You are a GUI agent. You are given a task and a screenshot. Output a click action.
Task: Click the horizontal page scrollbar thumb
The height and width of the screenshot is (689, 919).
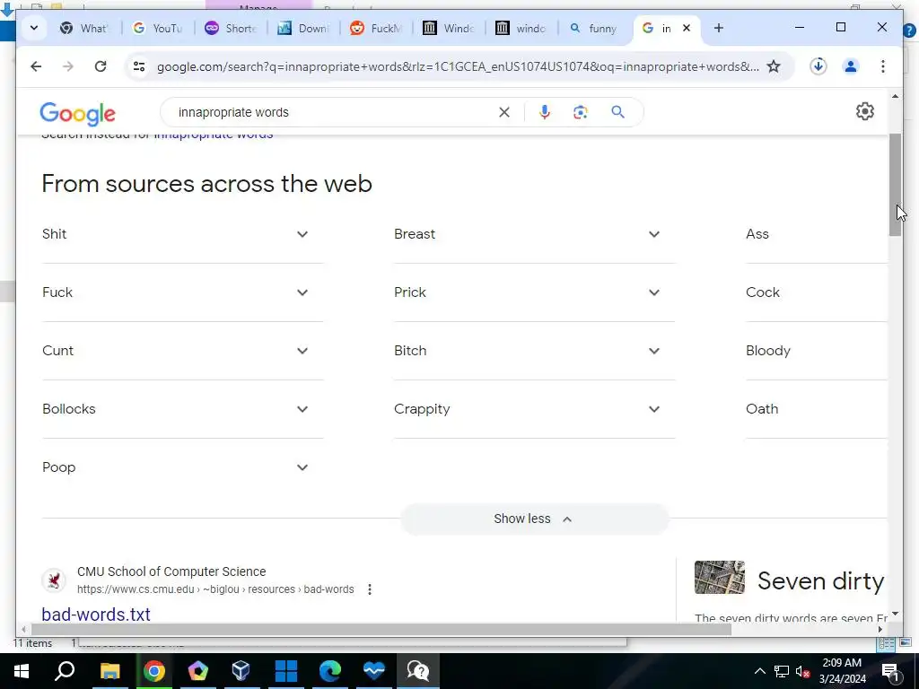click(381, 629)
